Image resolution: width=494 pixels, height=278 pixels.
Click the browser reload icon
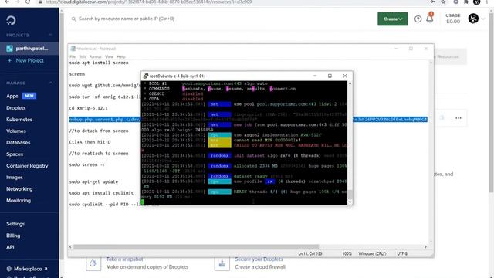tap(28, 2)
